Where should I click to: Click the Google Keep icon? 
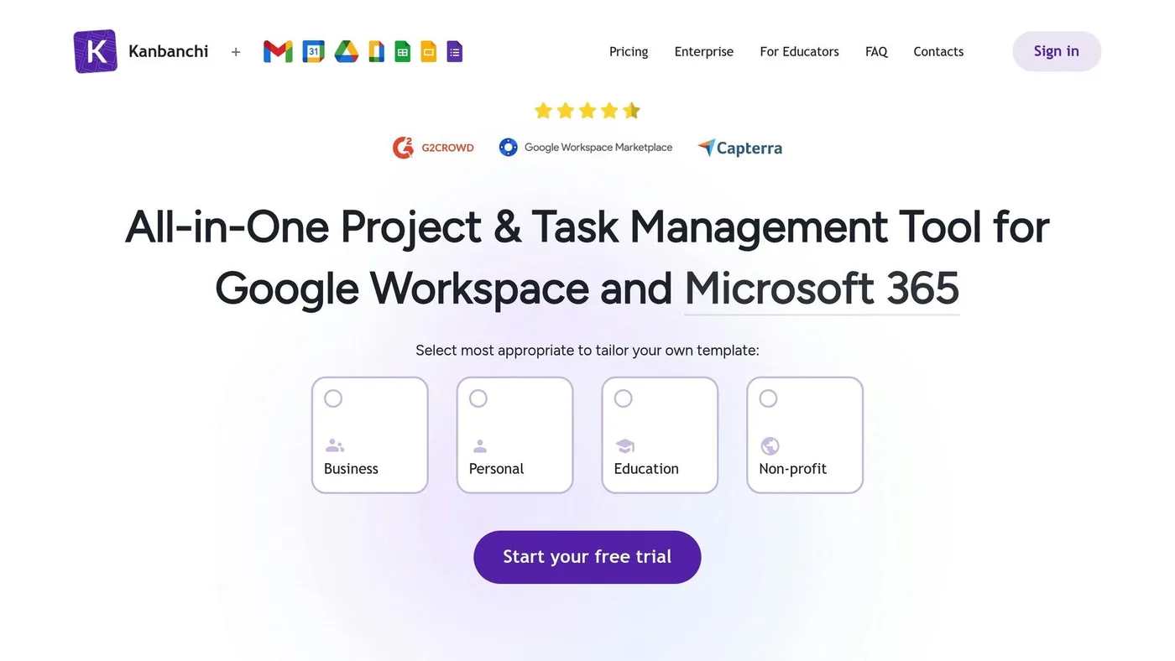pyautogui.click(x=377, y=52)
